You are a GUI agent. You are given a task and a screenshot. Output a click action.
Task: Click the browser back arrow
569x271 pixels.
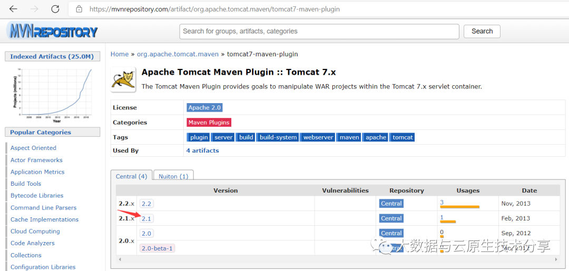coord(13,9)
